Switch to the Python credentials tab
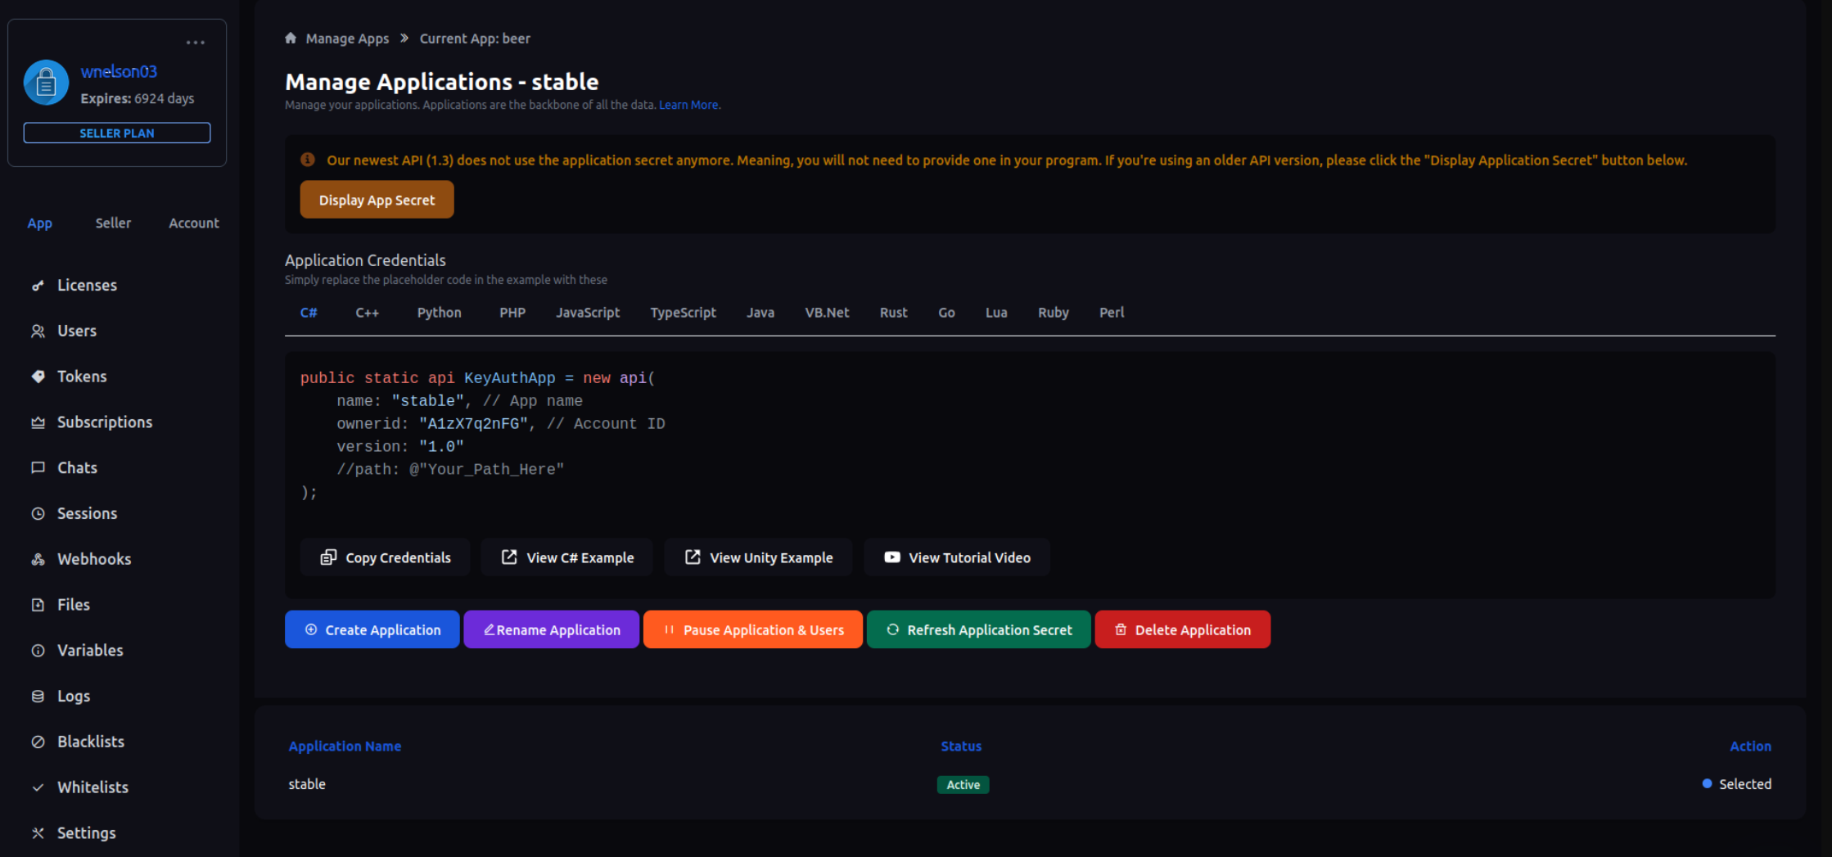1832x857 pixels. 439,313
